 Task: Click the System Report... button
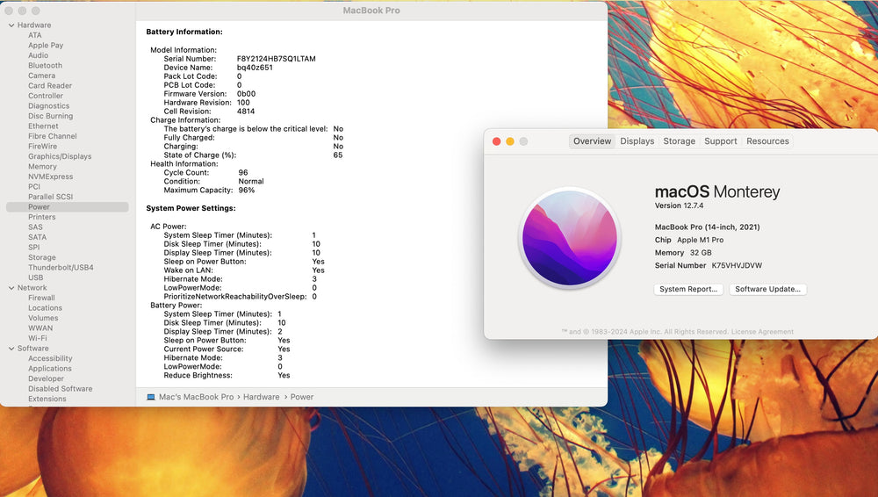point(688,289)
